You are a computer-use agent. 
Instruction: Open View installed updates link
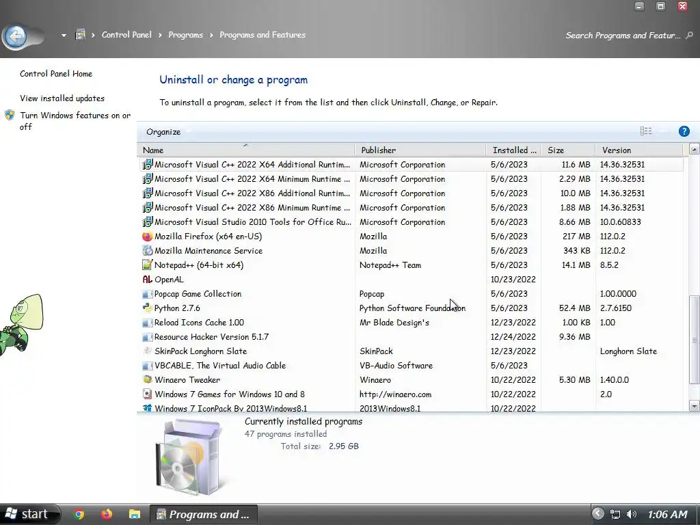(62, 98)
